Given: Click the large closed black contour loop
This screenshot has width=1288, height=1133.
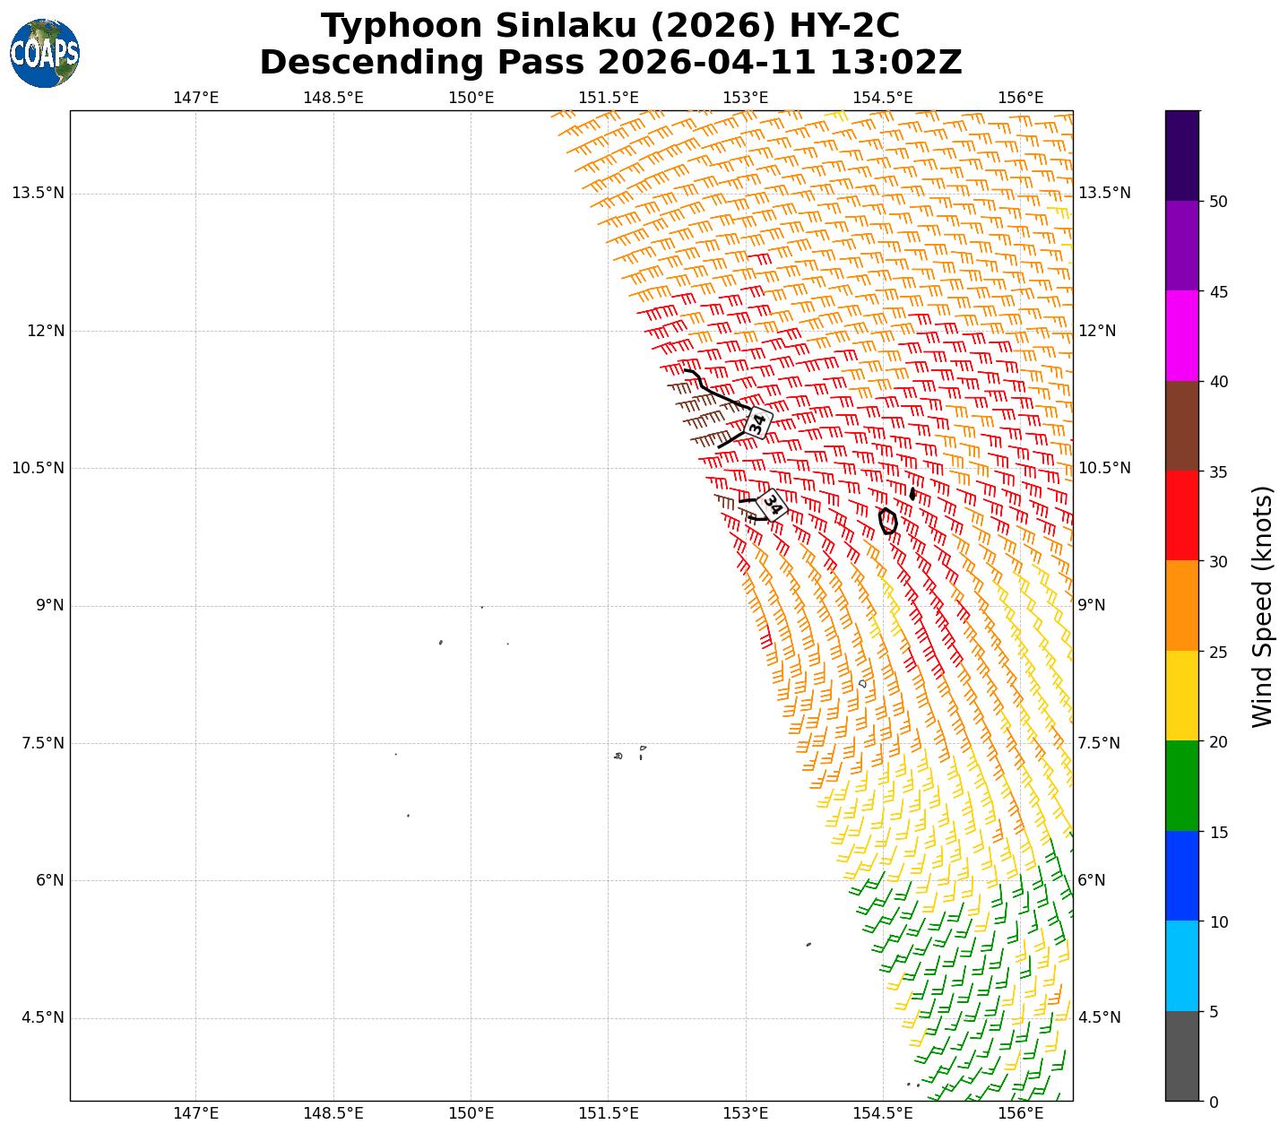Looking at the screenshot, I should [x=887, y=521].
